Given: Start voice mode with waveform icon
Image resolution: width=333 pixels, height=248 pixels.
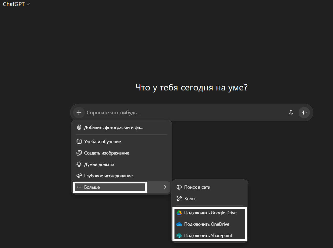Looking at the screenshot, I should click(x=304, y=112).
